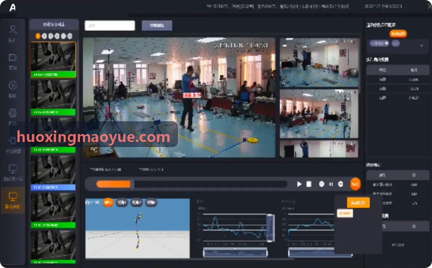Click the video camera icon in the sidebar

pyautogui.click(x=13, y=57)
